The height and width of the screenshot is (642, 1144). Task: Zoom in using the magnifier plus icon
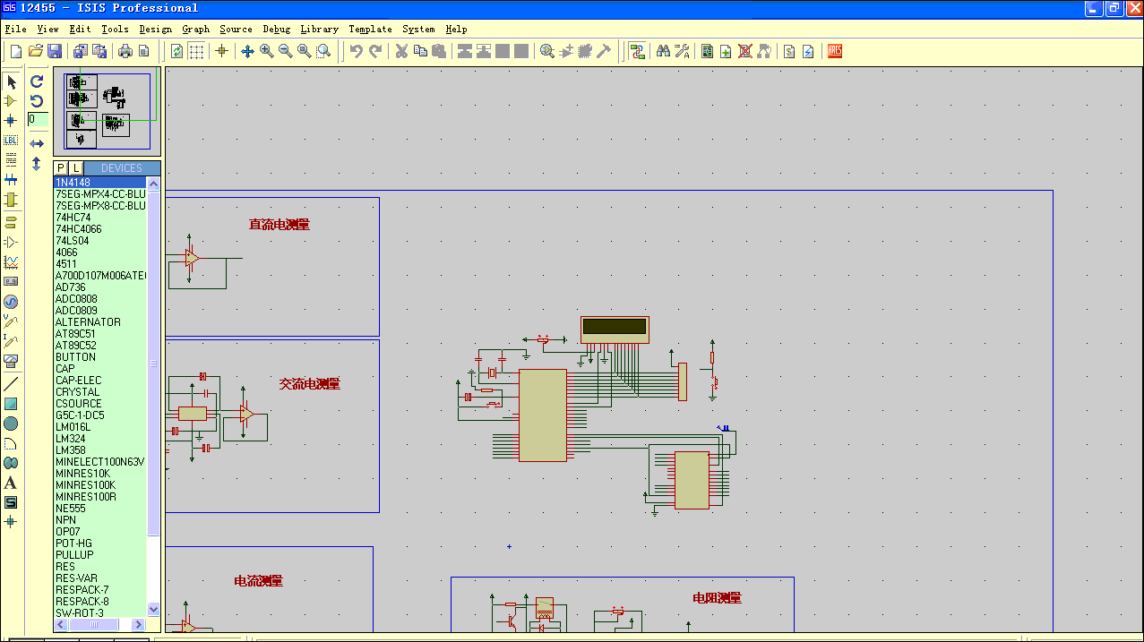pos(267,51)
